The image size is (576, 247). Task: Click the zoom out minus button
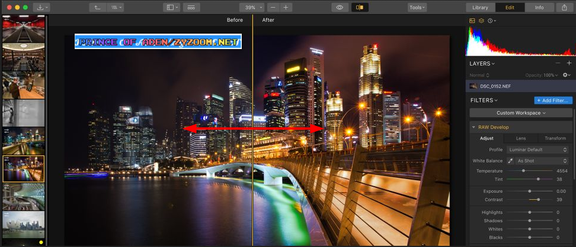[x=273, y=7]
